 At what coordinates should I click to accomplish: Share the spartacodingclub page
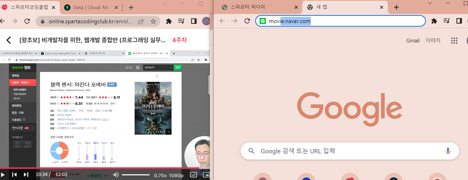tap(141, 21)
